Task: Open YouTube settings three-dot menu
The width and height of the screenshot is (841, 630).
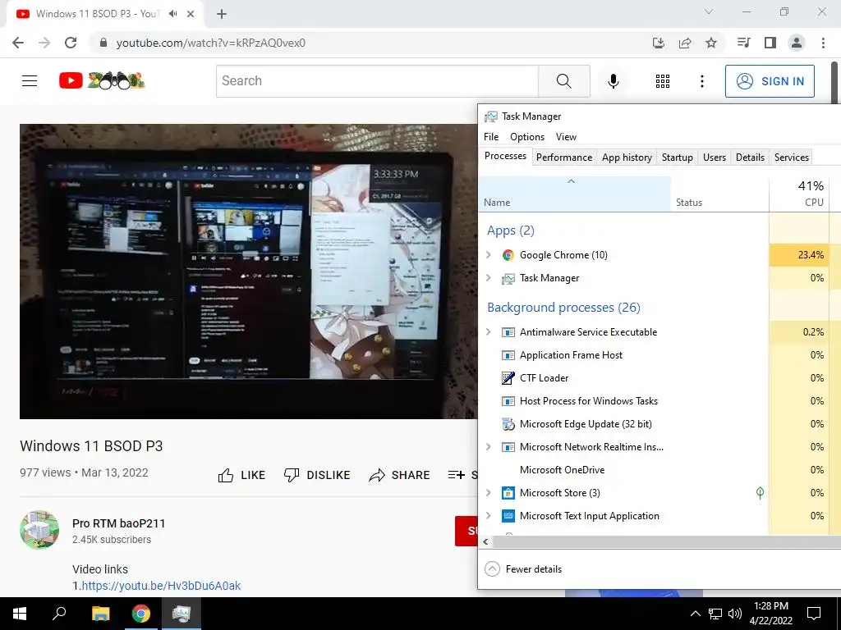Action: [x=702, y=81]
